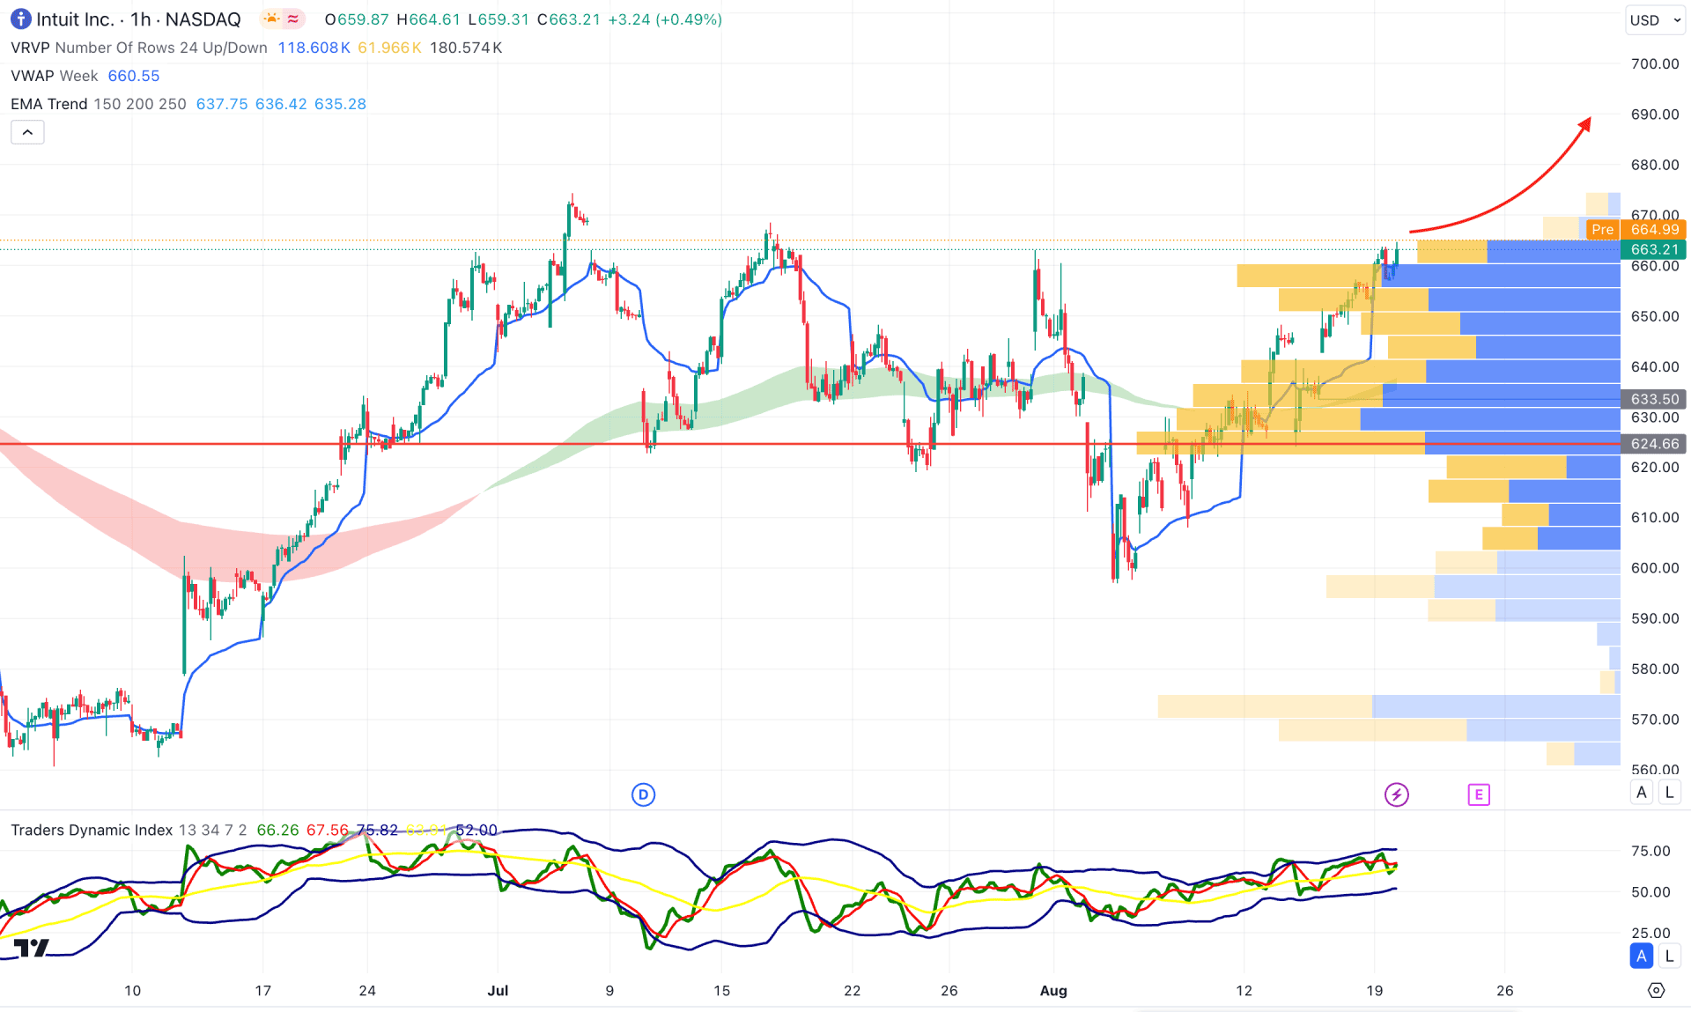1691x1012 pixels.
Task: Toggle auto scale A on price chart
Action: (1642, 792)
